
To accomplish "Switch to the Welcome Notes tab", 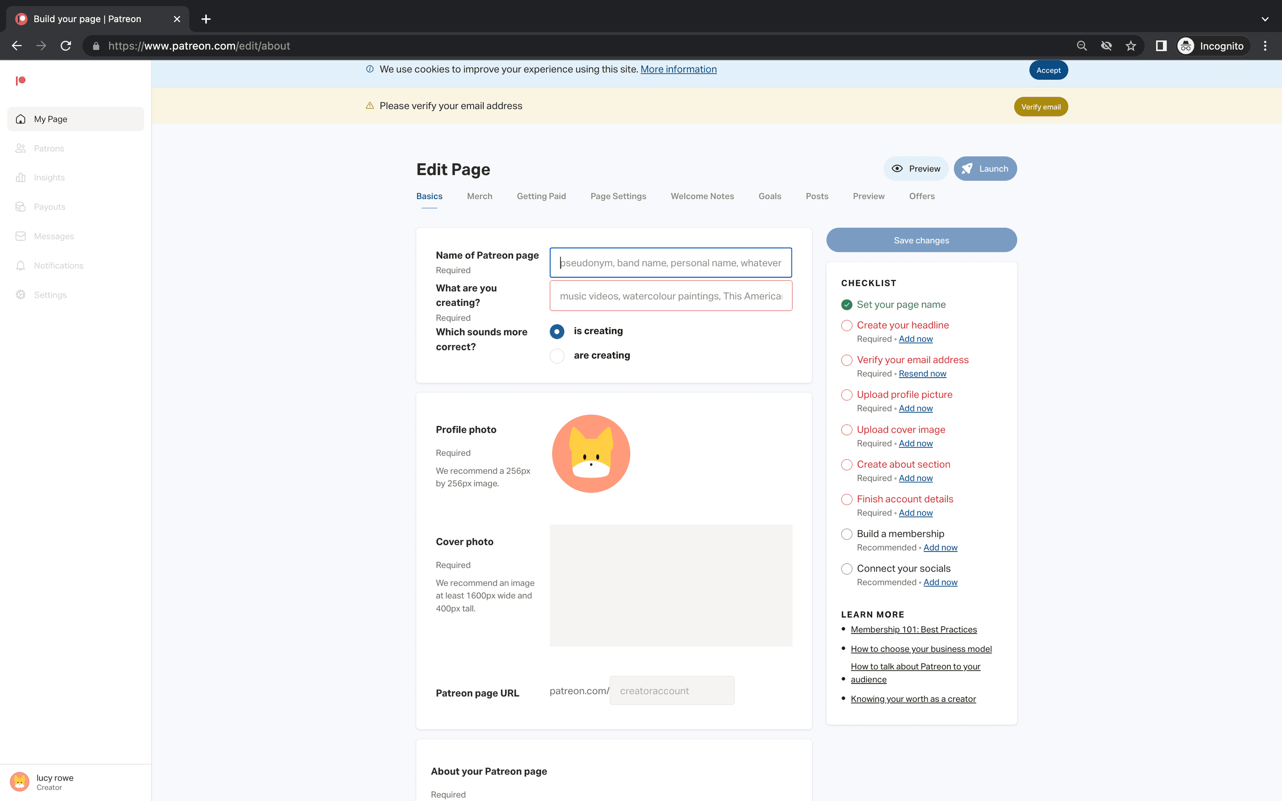I will point(703,196).
